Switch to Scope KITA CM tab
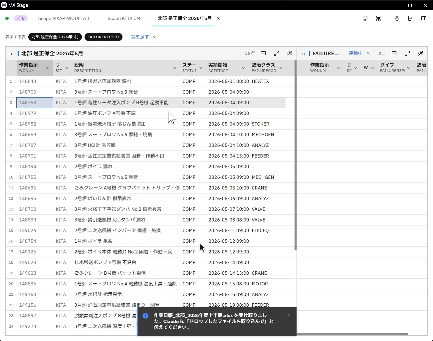Viewport: 433px width, 341px height. tap(124, 18)
